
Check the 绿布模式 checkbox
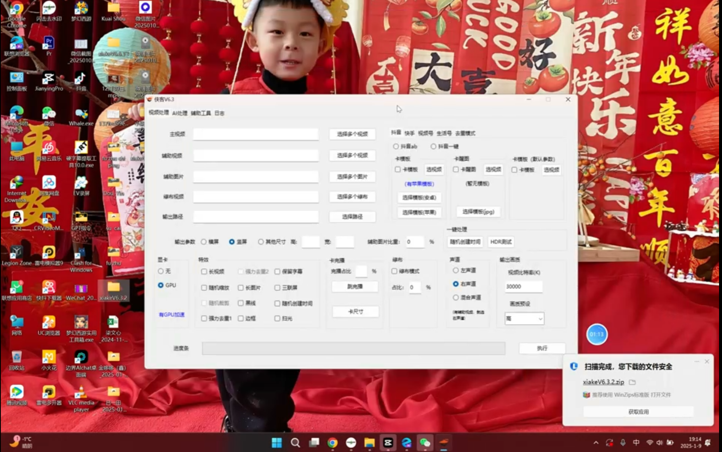395,271
